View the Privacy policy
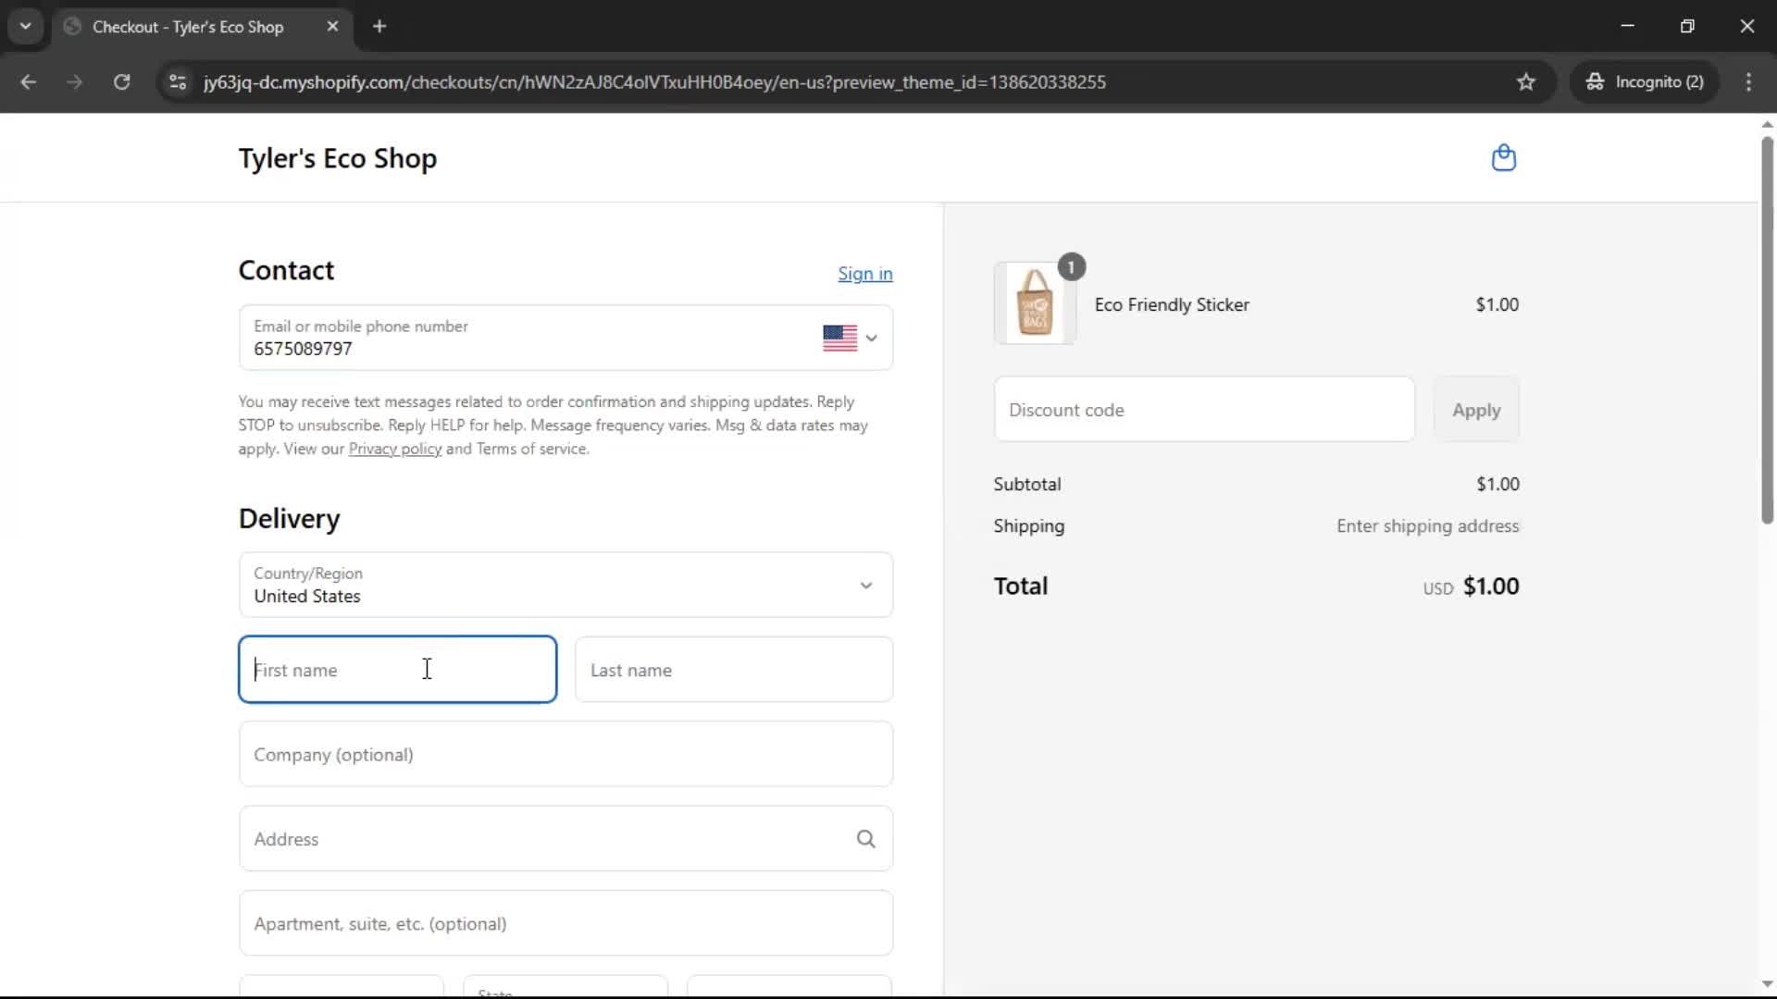Screen dimensions: 1777x999 coord(394,449)
